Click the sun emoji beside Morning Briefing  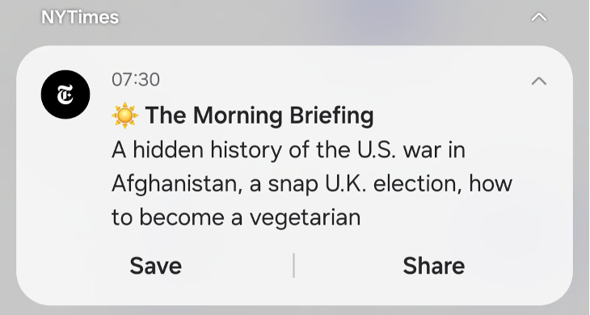point(125,115)
